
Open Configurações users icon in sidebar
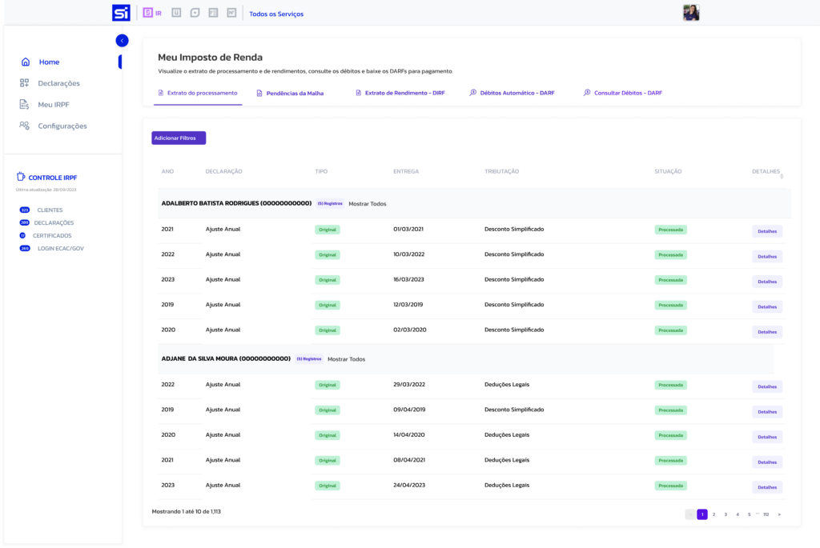tap(25, 126)
